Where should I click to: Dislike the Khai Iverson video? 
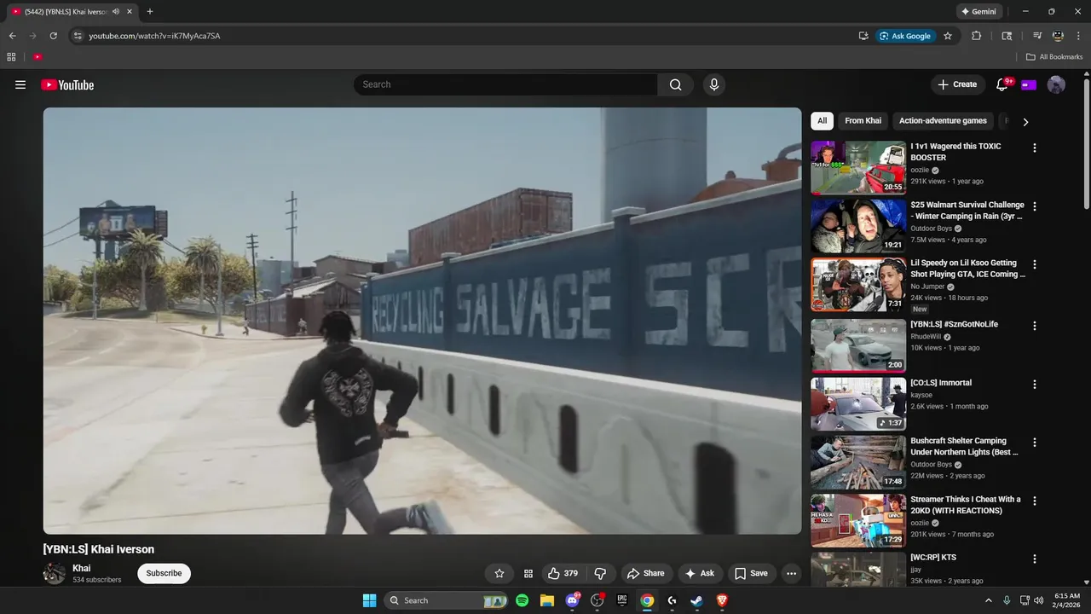point(600,573)
